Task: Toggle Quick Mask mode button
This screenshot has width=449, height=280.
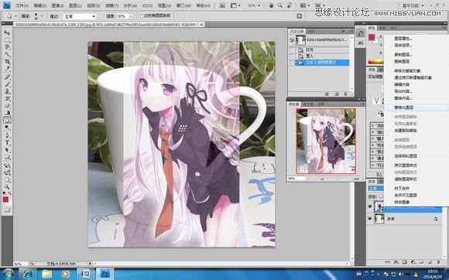Action: 7,210
